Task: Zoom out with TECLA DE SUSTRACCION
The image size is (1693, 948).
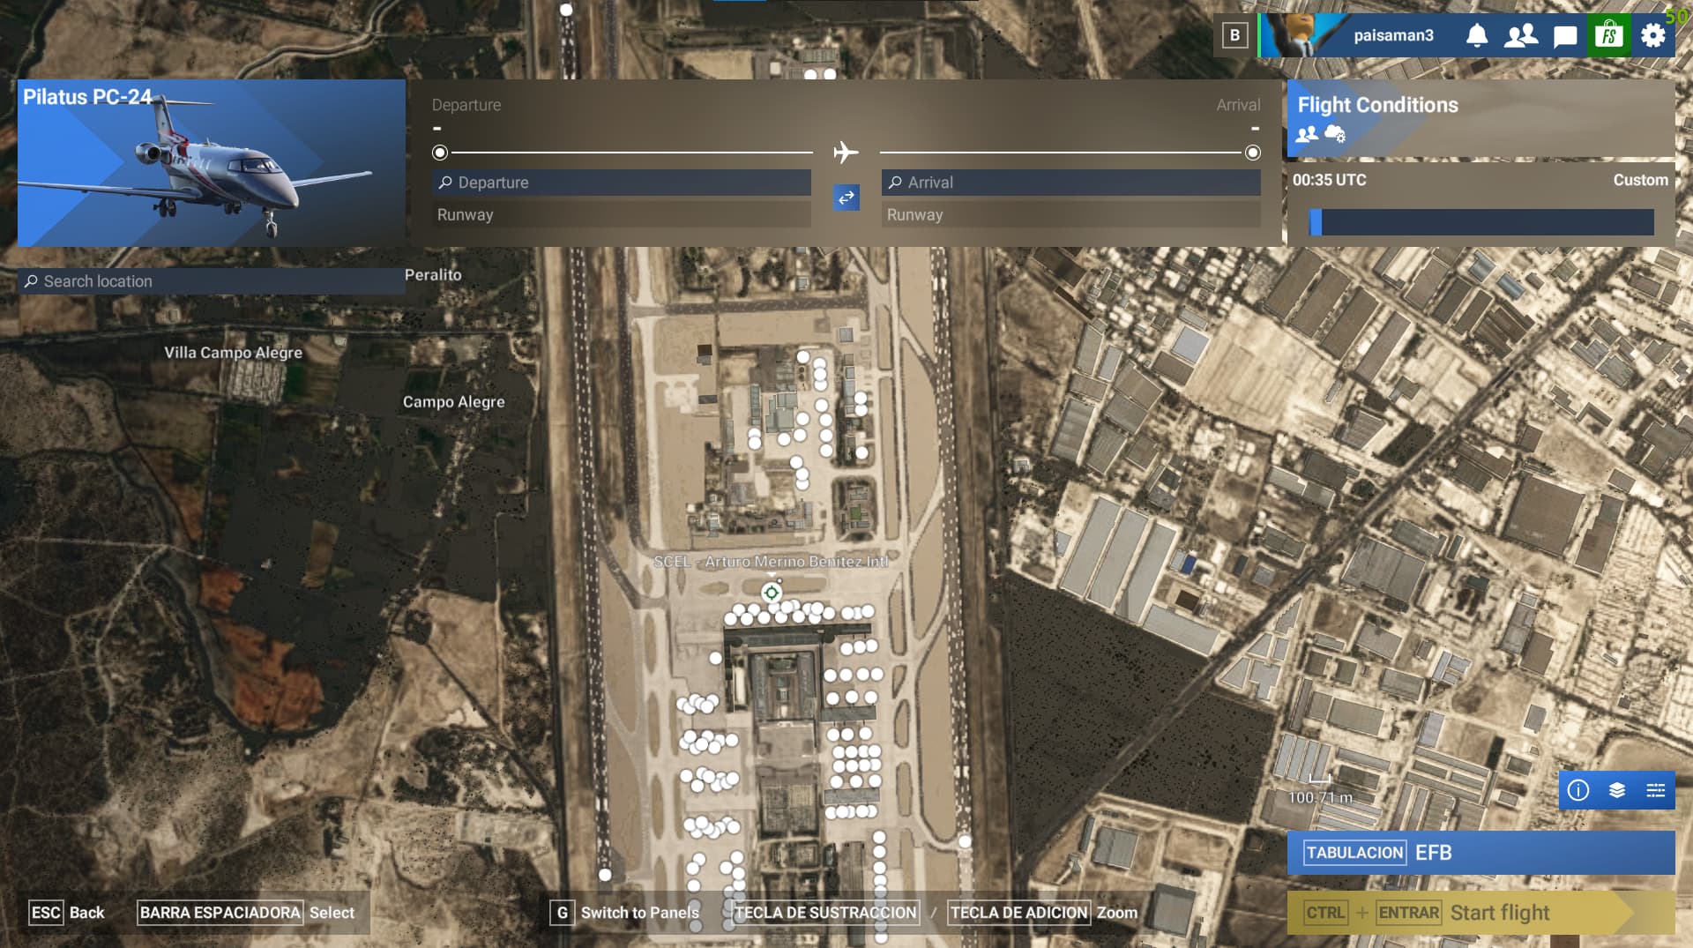Action: tap(826, 913)
